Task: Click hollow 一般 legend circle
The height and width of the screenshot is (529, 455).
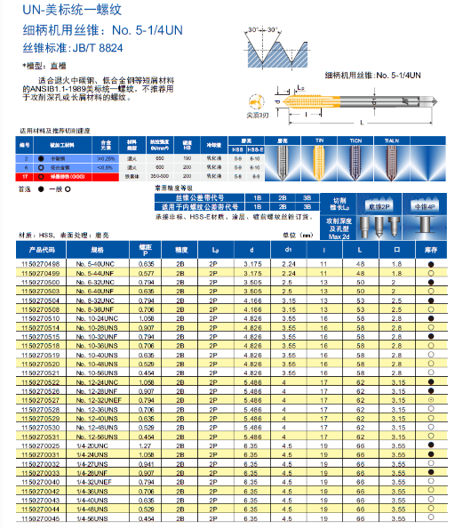Action: [68, 189]
